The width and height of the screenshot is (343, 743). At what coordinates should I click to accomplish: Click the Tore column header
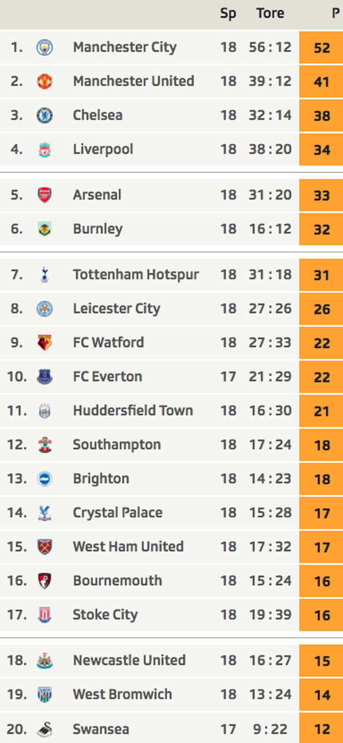pos(270,13)
